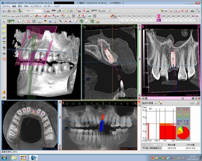
Task: Click the top yellow layer icon in left sidebar
Action: coord(4,27)
